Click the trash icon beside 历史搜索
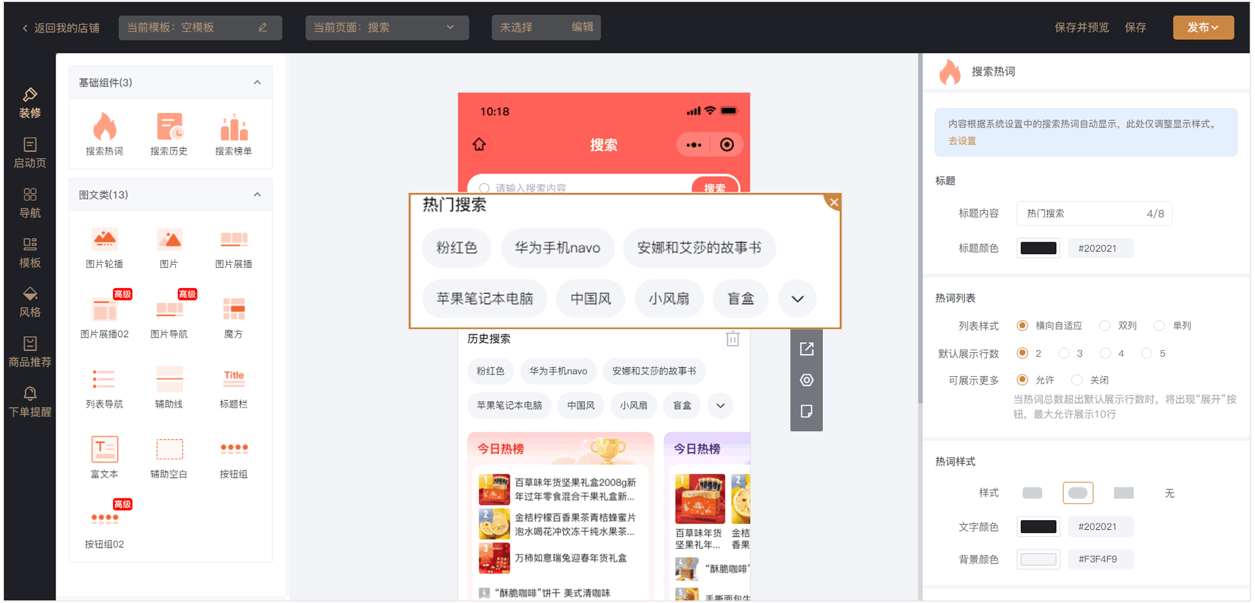The image size is (1255, 603). (732, 339)
